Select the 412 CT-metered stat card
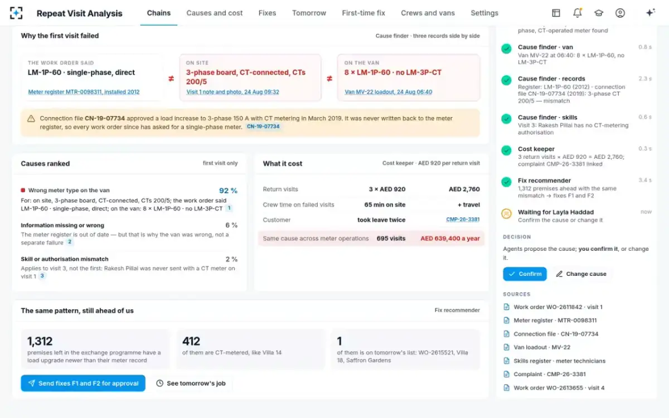This screenshot has height=418, width=669. (x=250, y=349)
